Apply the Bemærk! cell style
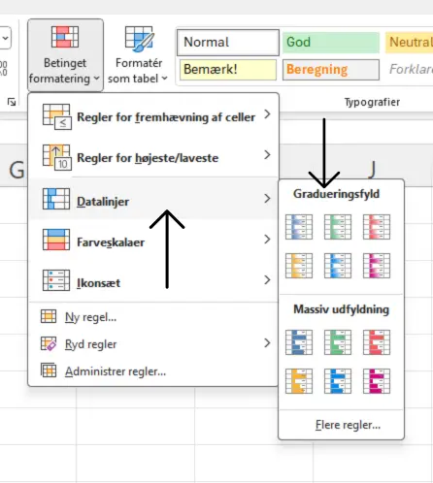The height and width of the screenshot is (483, 433). pyautogui.click(x=228, y=70)
